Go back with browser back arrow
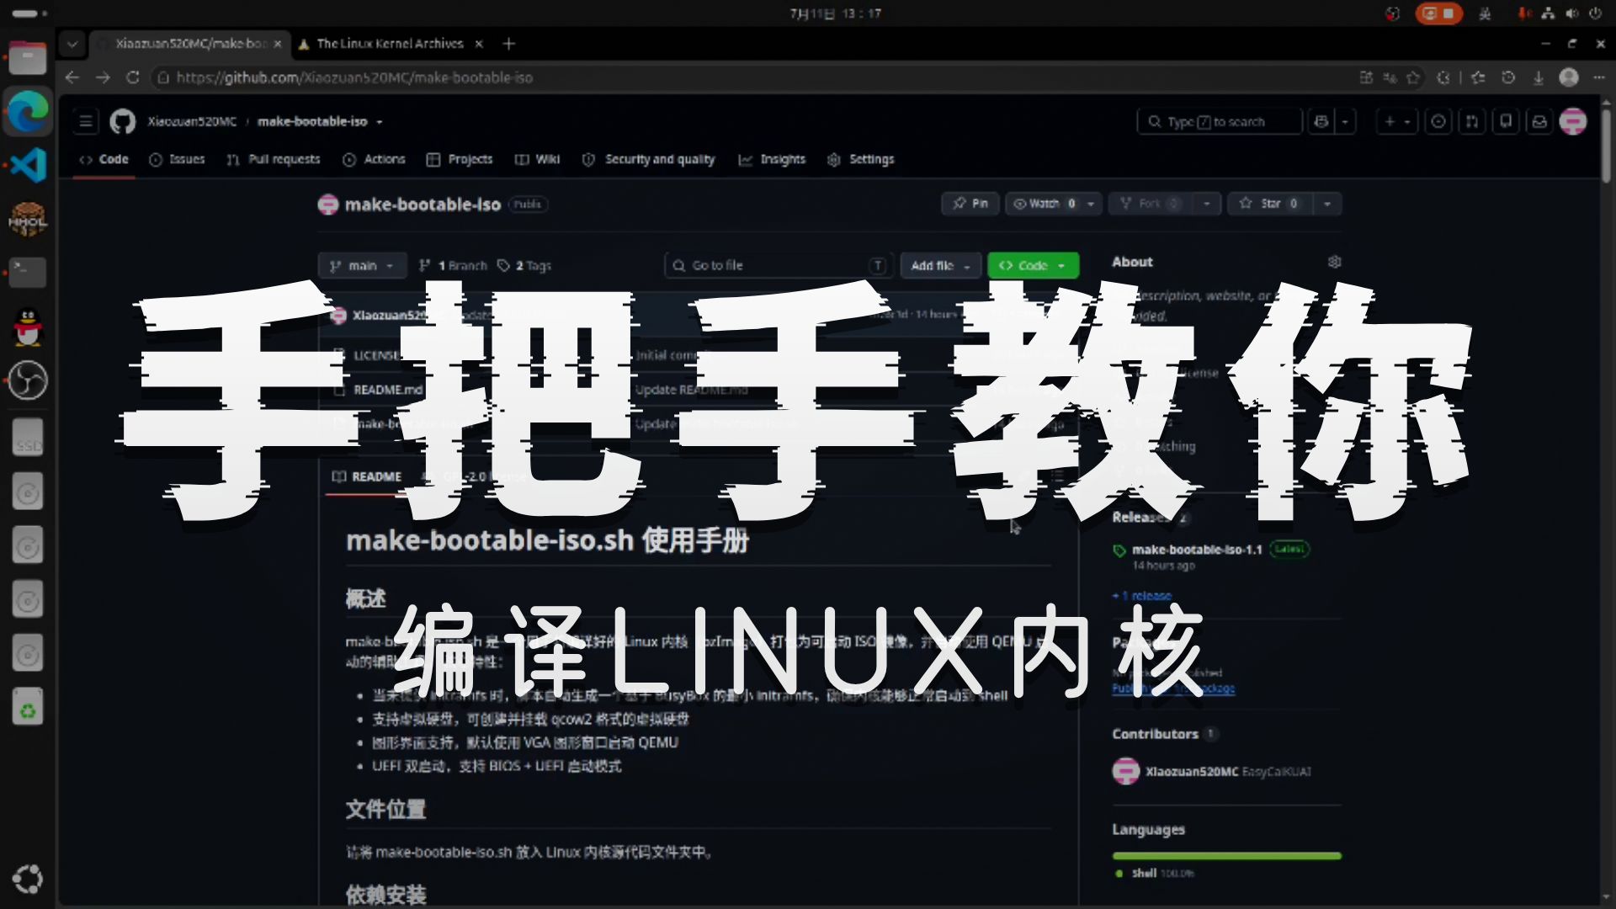The height and width of the screenshot is (909, 1616). pyautogui.click(x=72, y=77)
